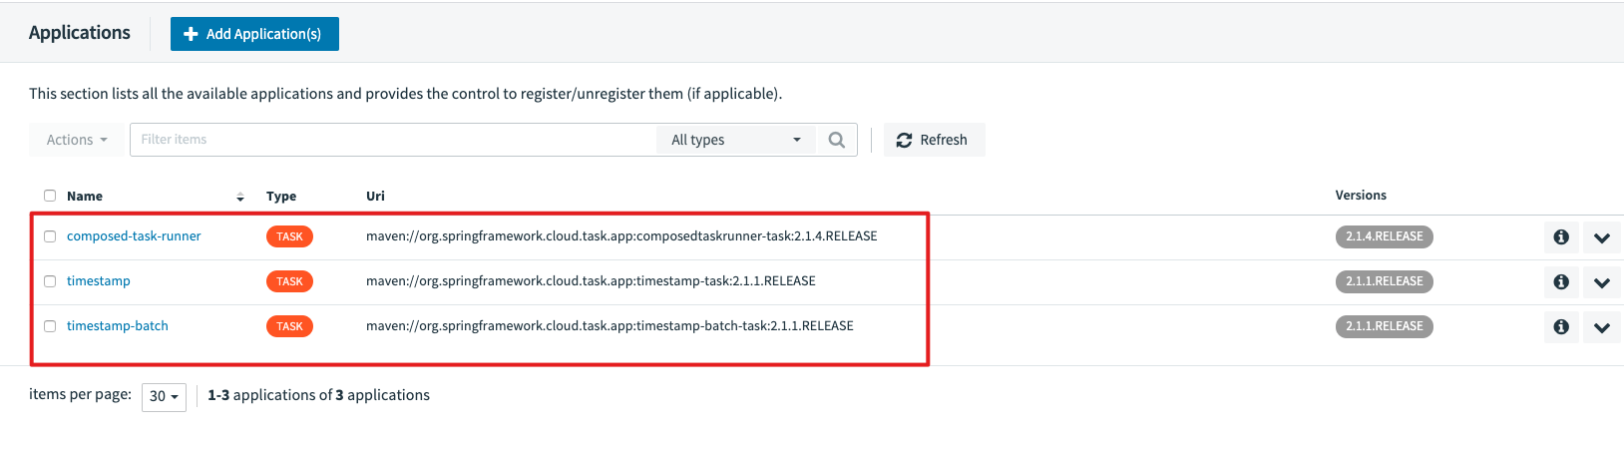Screen dimensions: 1624x451
Task: Open info for composed-task-runner application
Action: point(1561,237)
